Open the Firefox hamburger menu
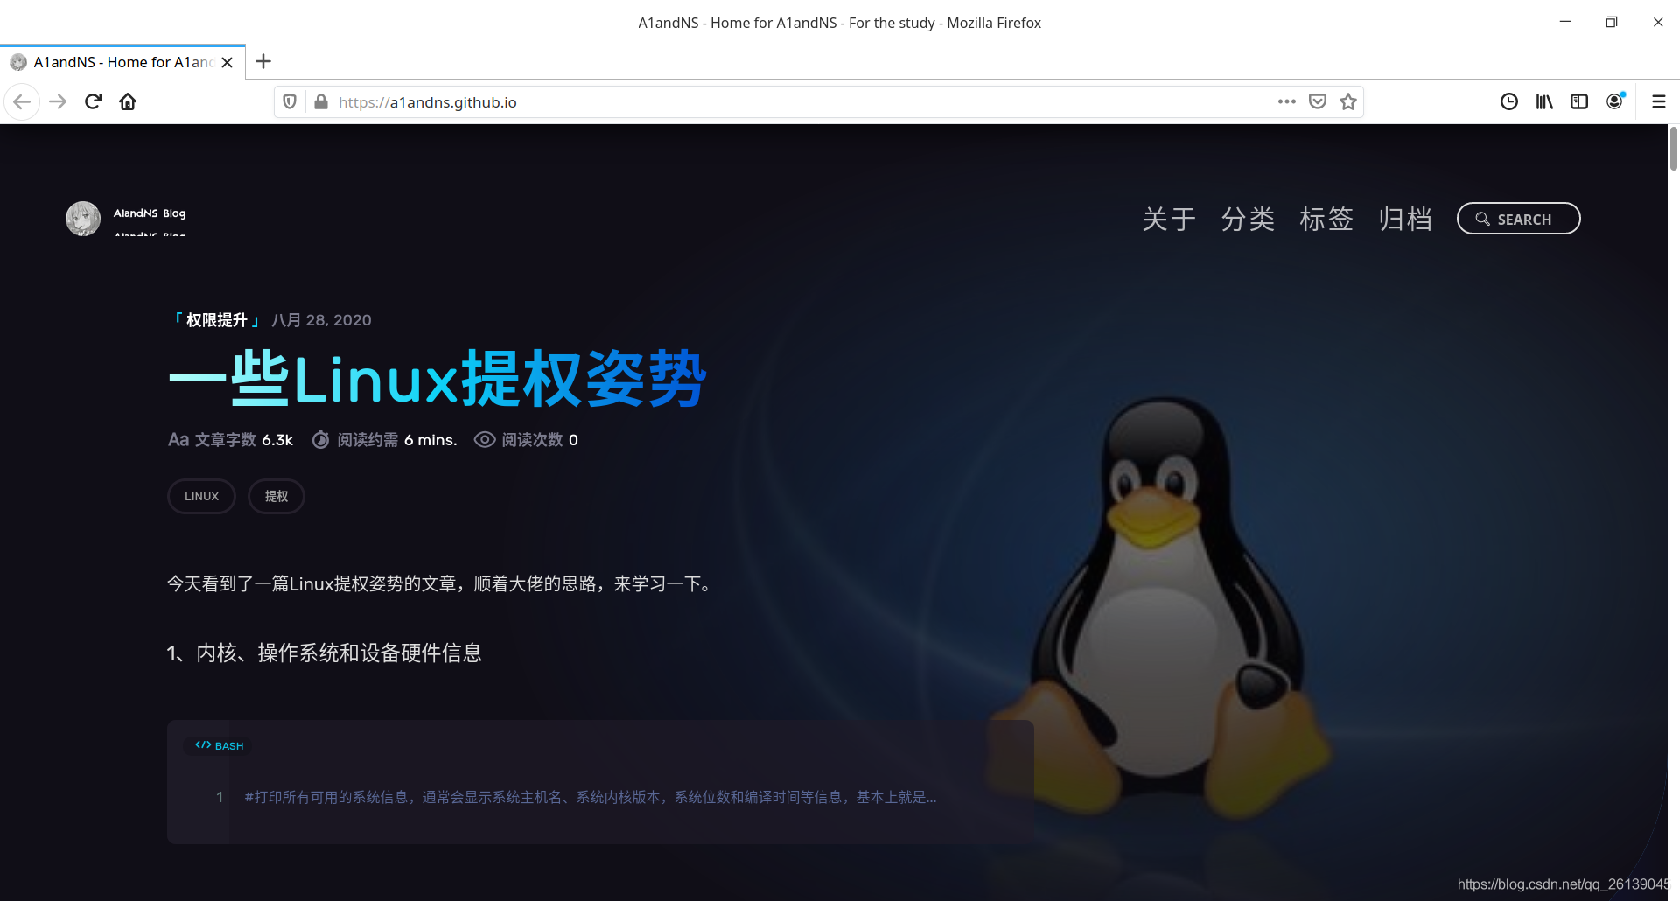Image resolution: width=1680 pixels, height=901 pixels. 1658,102
